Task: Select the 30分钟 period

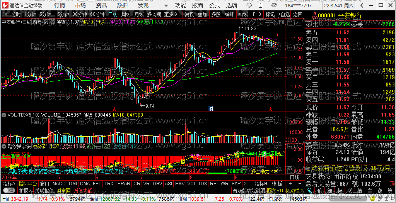Action: 79,14
